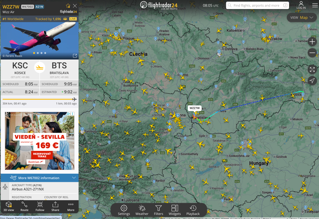Click the flight progress bar

(40, 99)
